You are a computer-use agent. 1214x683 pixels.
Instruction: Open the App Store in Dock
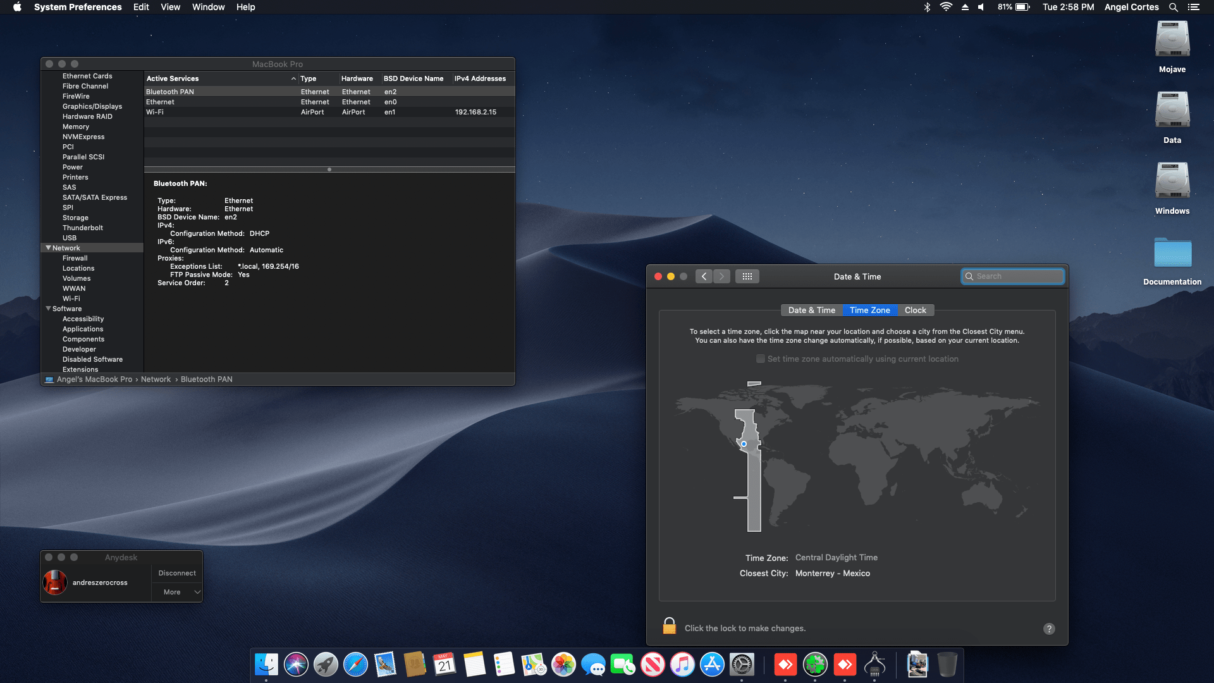tap(712, 665)
